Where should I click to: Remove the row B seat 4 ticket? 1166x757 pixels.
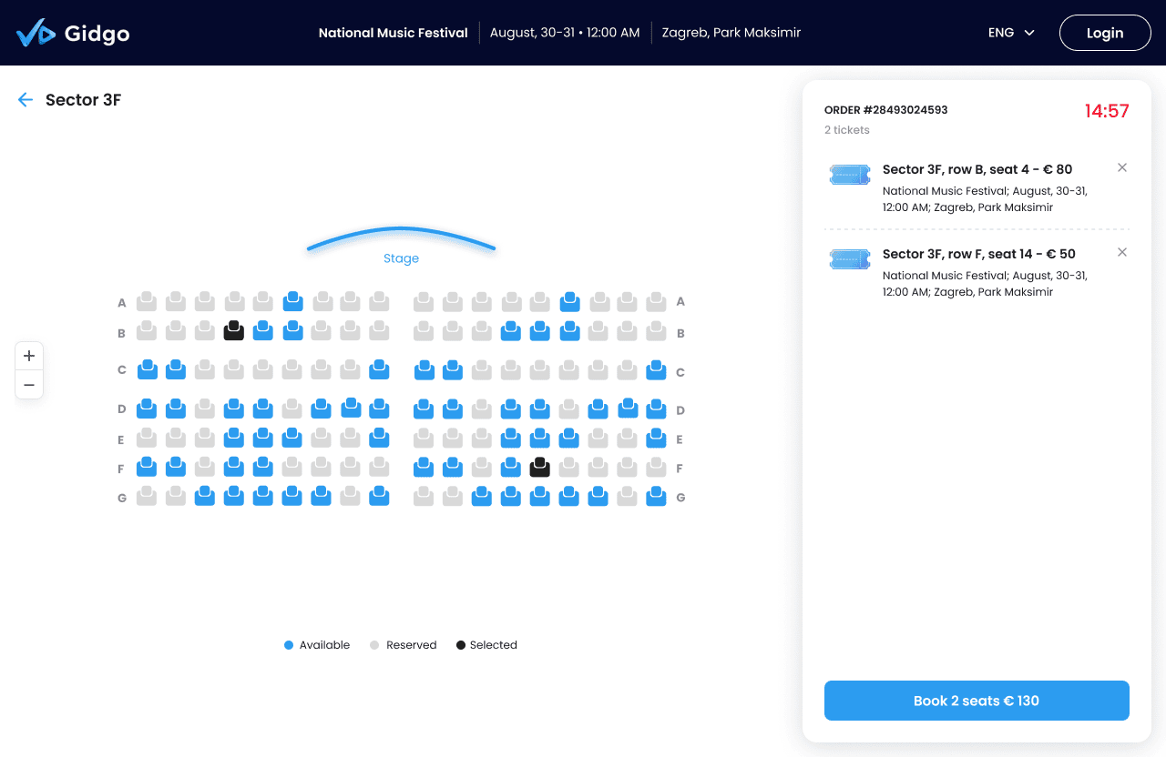(1122, 167)
